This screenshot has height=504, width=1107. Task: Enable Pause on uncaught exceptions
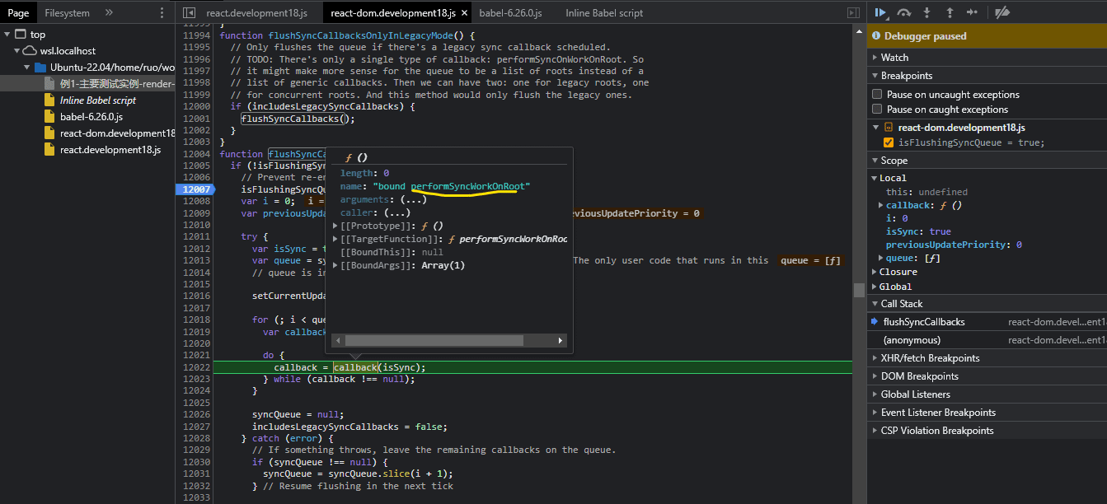[878, 95]
